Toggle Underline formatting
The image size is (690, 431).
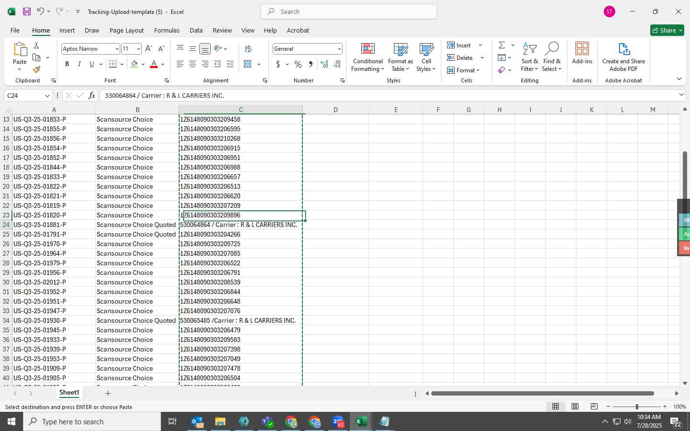click(x=92, y=64)
